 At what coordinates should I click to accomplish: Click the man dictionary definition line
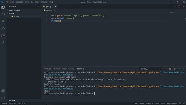[x=77, y=15]
